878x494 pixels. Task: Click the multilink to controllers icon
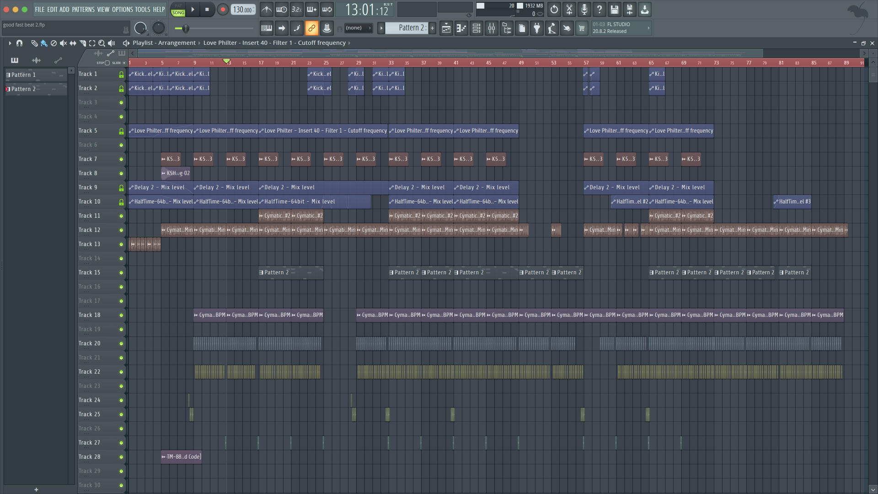[x=327, y=28]
